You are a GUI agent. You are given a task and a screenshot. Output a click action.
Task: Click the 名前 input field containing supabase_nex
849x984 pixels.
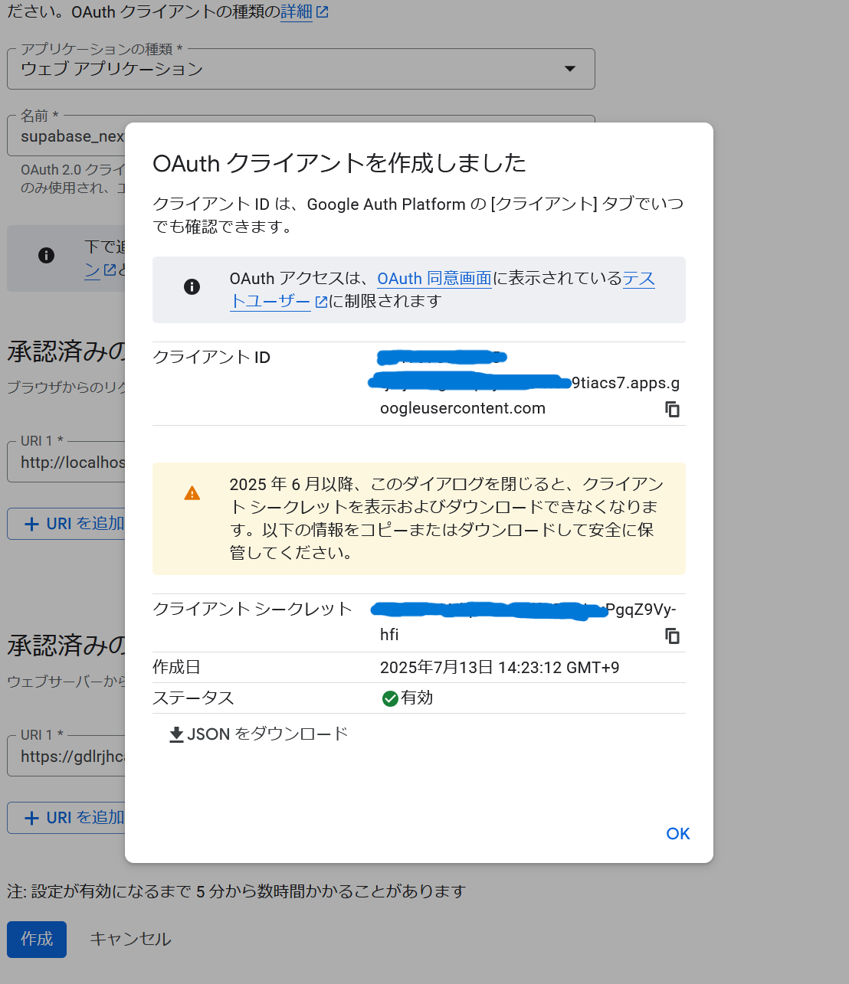[x=67, y=136]
